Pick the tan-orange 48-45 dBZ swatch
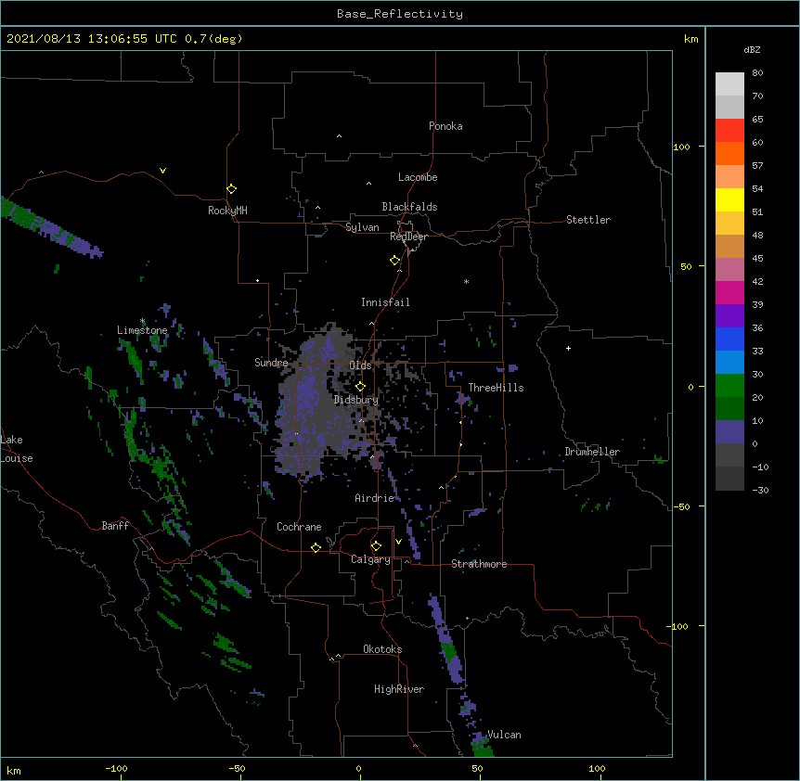800x781 pixels. pos(729,246)
